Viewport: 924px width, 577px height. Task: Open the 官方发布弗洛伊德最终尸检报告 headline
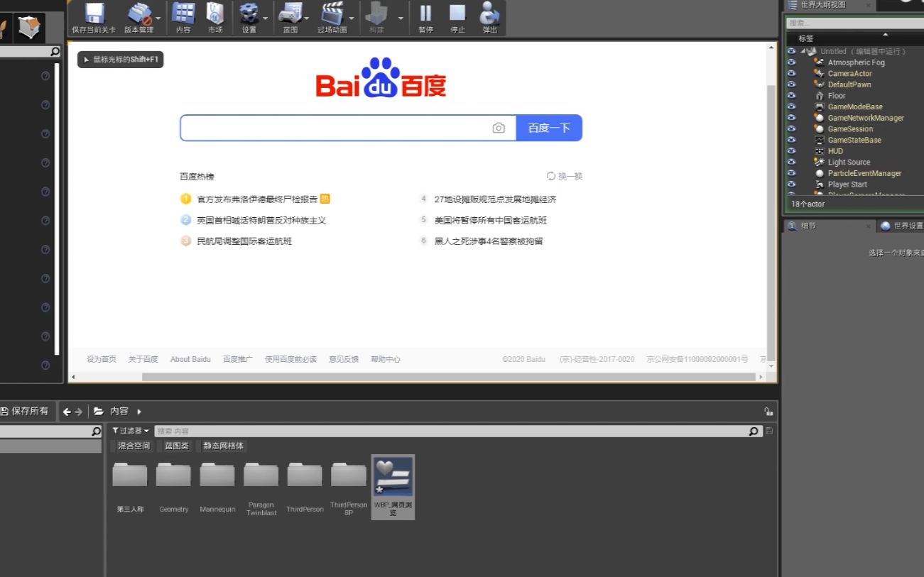tap(257, 199)
